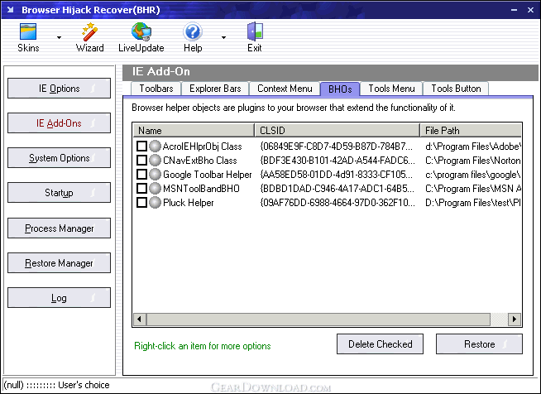Open System Options section

(59, 158)
